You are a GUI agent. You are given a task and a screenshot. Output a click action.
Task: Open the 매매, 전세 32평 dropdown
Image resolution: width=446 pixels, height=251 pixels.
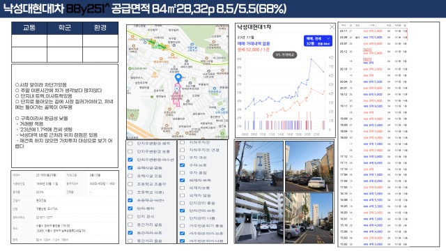318,40
